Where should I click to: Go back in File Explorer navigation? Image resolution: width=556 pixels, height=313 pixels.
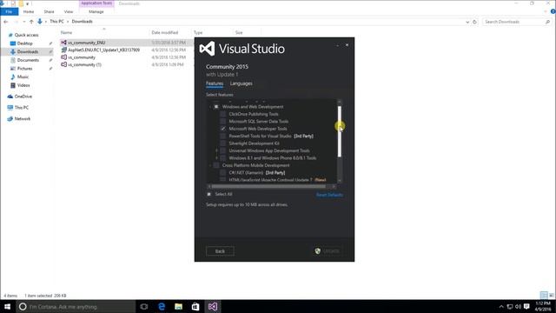(x=6, y=22)
